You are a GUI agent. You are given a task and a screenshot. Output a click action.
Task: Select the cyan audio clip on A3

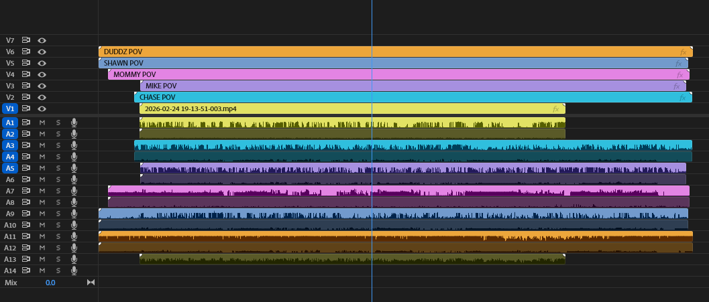point(413,145)
